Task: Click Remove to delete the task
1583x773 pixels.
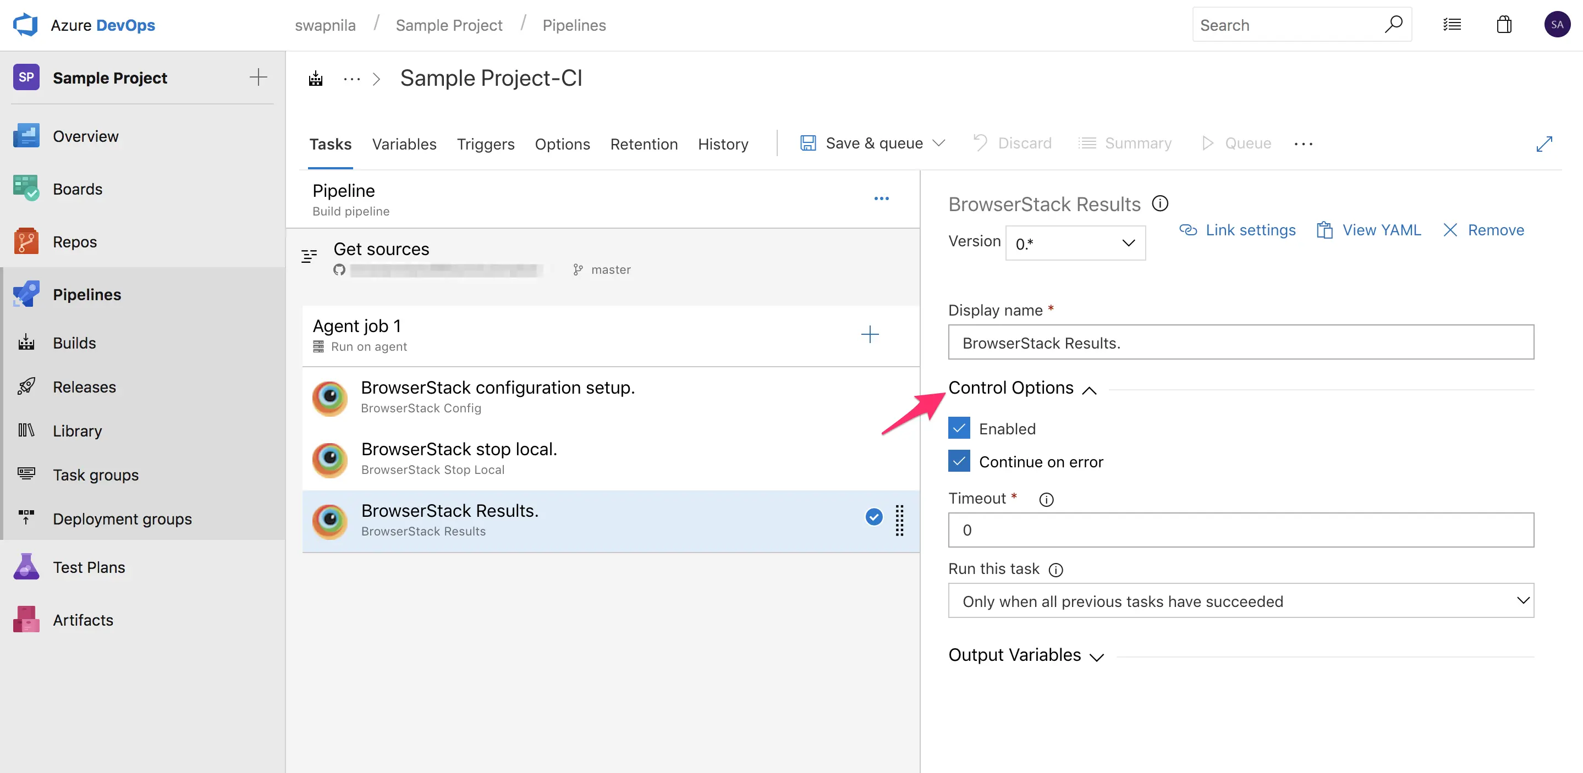Action: click(1483, 230)
